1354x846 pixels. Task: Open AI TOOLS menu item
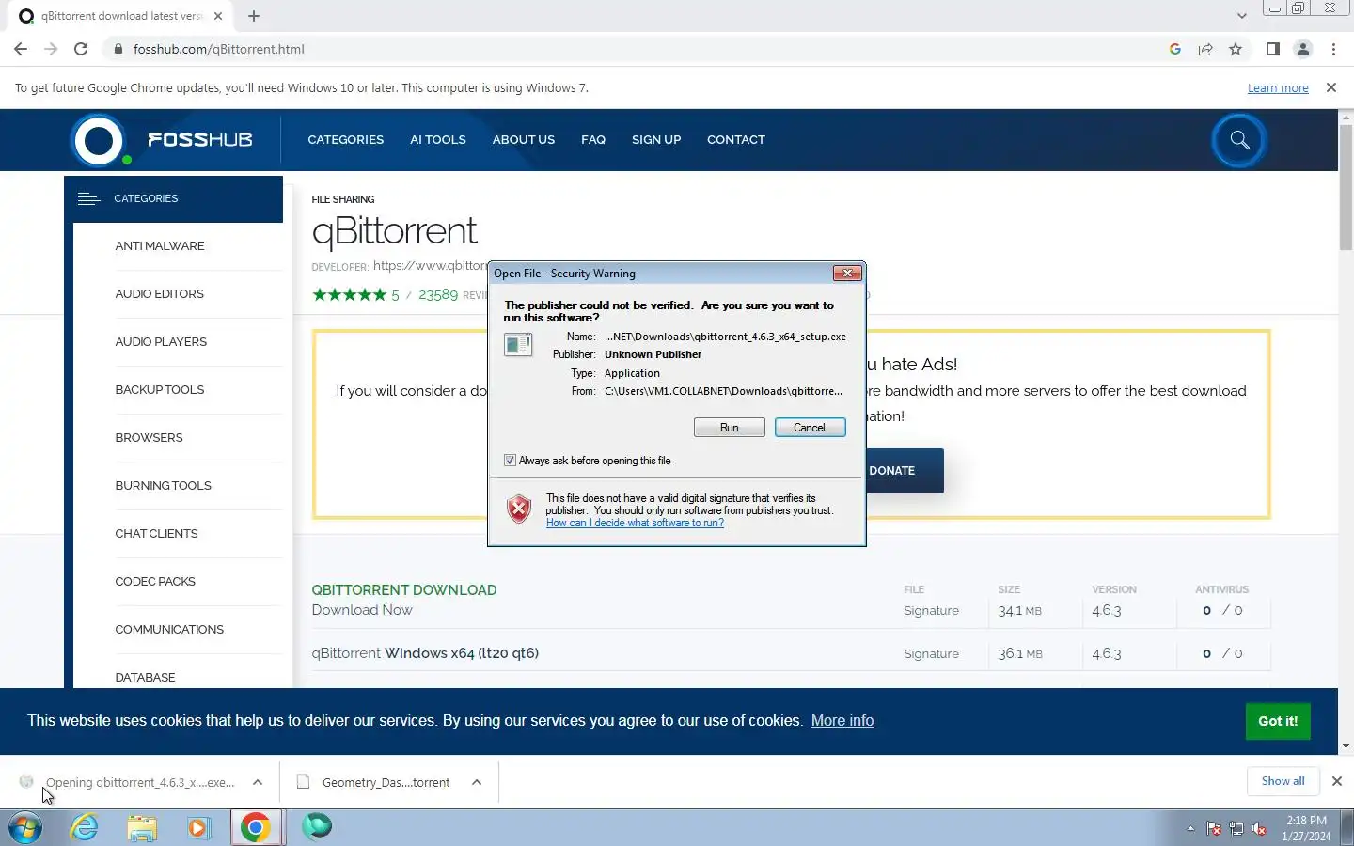437,139
